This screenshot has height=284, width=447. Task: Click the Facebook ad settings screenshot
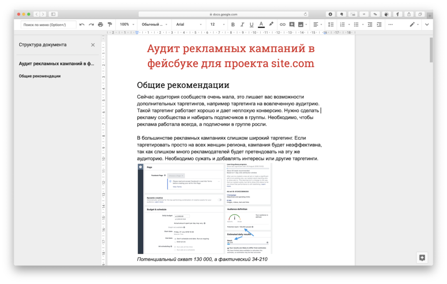205,209
